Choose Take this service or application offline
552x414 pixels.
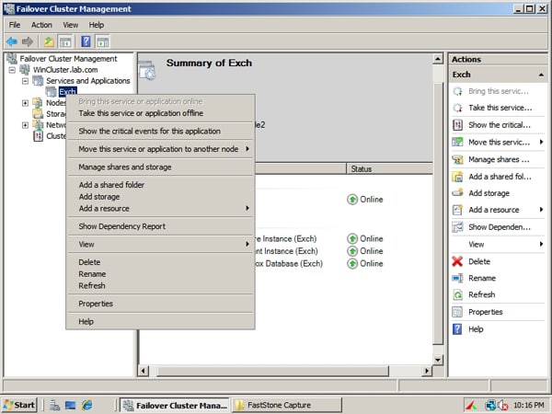coord(160,113)
